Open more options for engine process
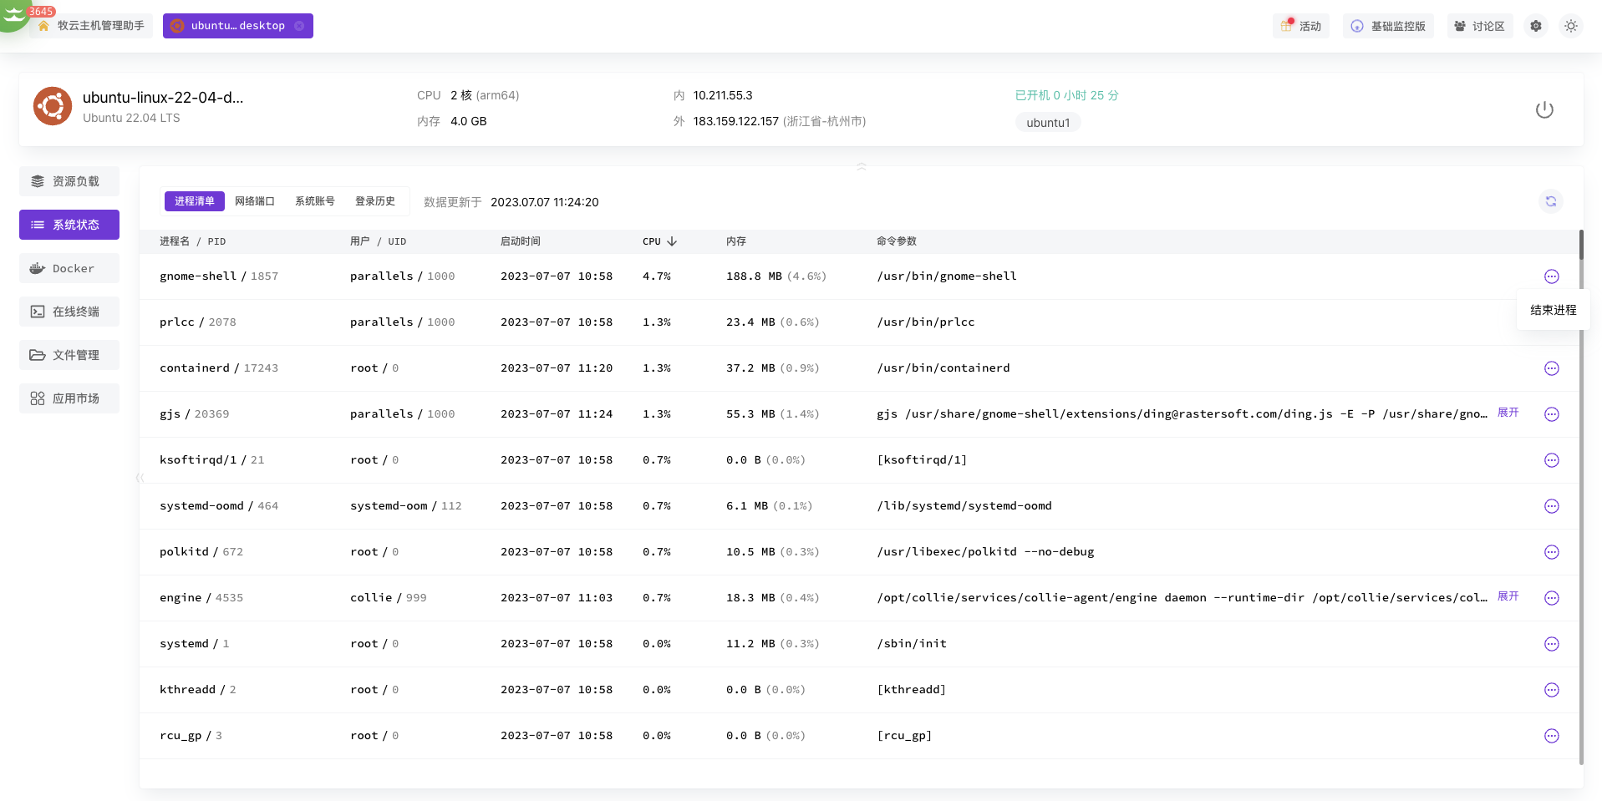 [1551, 598]
